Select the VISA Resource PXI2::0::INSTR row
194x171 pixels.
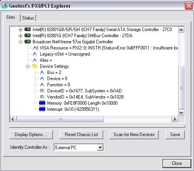109,48
